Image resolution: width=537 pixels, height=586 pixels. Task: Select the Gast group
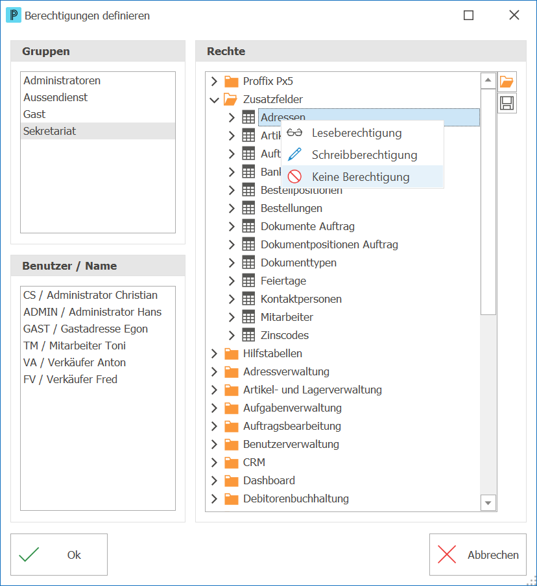click(97, 114)
